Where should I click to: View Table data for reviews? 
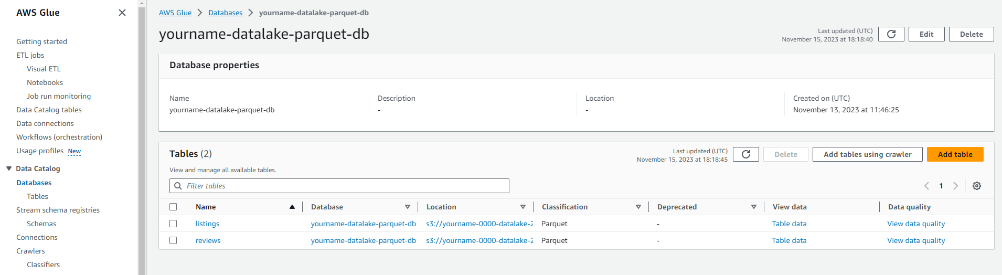(x=789, y=240)
